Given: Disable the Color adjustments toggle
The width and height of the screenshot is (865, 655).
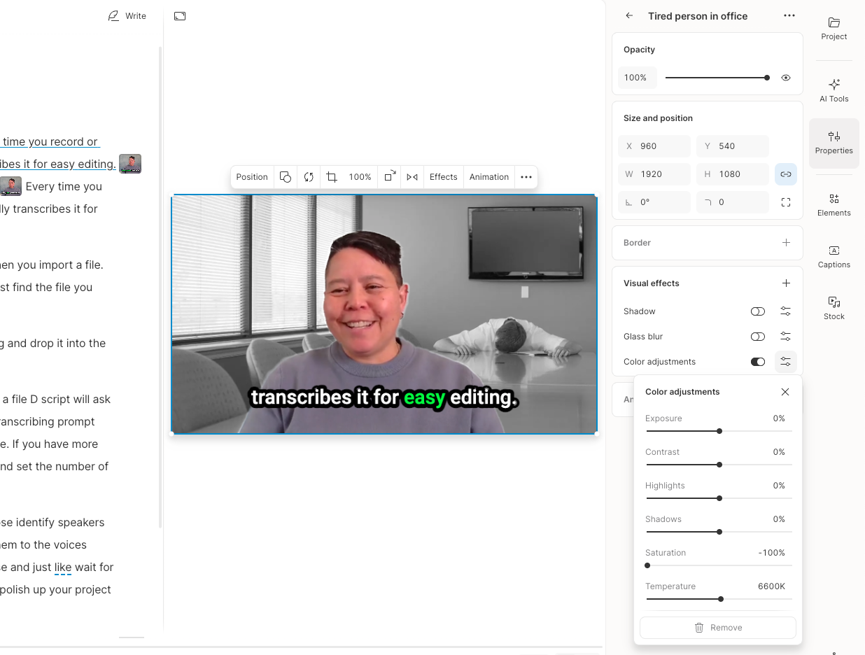Looking at the screenshot, I should [757, 362].
